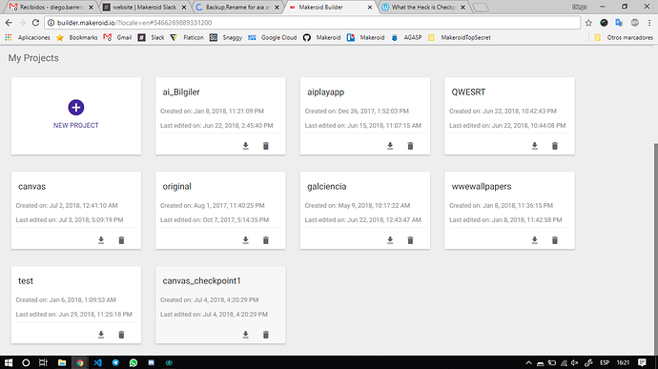Download the QWESRT project
Image resolution: width=658 pixels, height=369 pixels.
click(535, 146)
